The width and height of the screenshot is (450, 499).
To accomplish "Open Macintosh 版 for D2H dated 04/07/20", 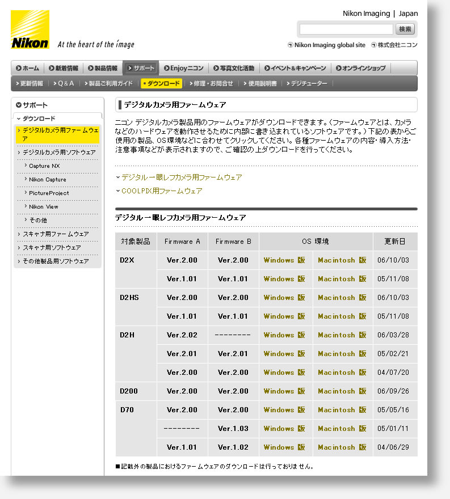I will [342, 373].
